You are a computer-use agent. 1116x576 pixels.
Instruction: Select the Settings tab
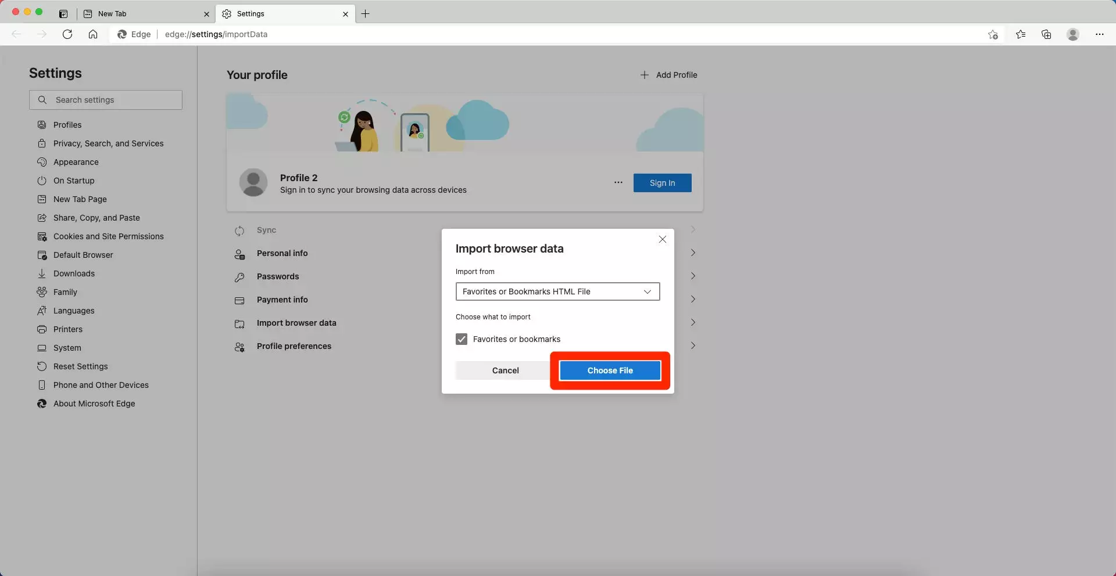click(x=285, y=14)
